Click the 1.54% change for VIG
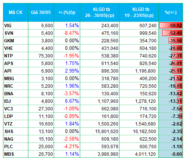186x158 pixels. pos(72,26)
